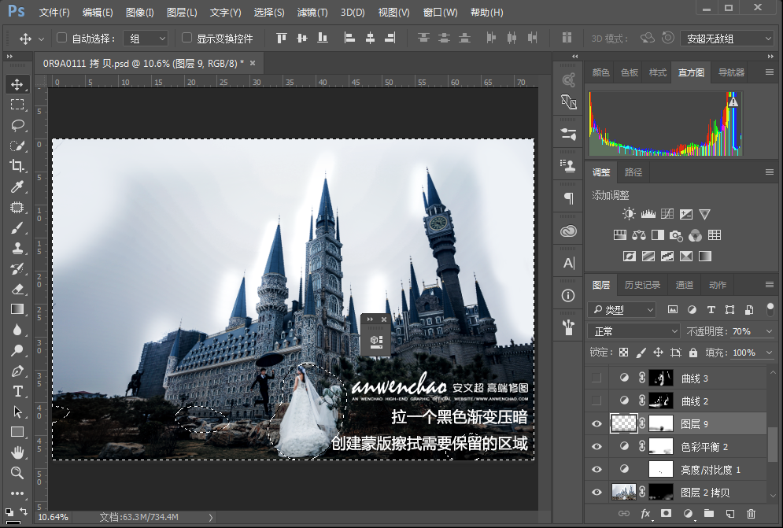
Task: Select the Path Selection tool
Action: (17, 412)
